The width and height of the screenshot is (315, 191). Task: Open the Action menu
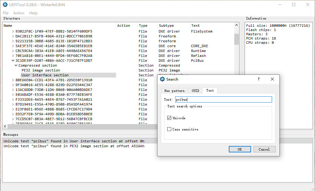coord(19,13)
